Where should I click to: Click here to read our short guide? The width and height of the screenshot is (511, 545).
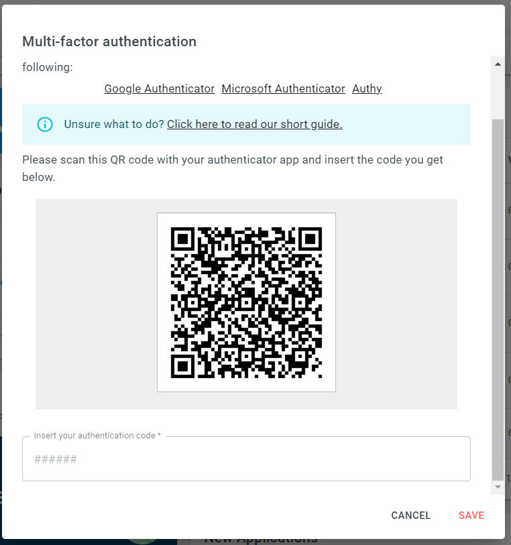[254, 124]
